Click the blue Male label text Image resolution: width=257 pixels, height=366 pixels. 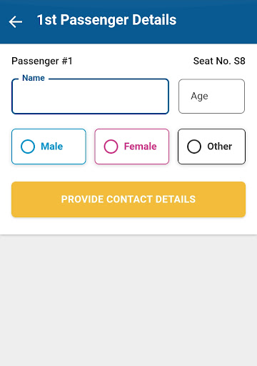point(52,147)
